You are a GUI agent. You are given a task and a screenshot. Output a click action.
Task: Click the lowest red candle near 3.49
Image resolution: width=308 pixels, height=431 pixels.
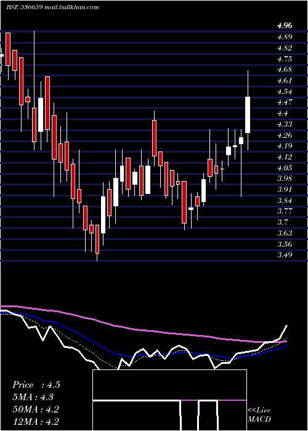97,239
